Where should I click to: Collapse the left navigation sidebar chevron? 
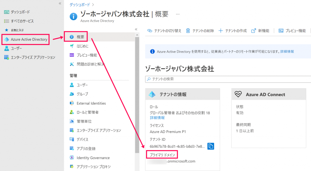60,4
